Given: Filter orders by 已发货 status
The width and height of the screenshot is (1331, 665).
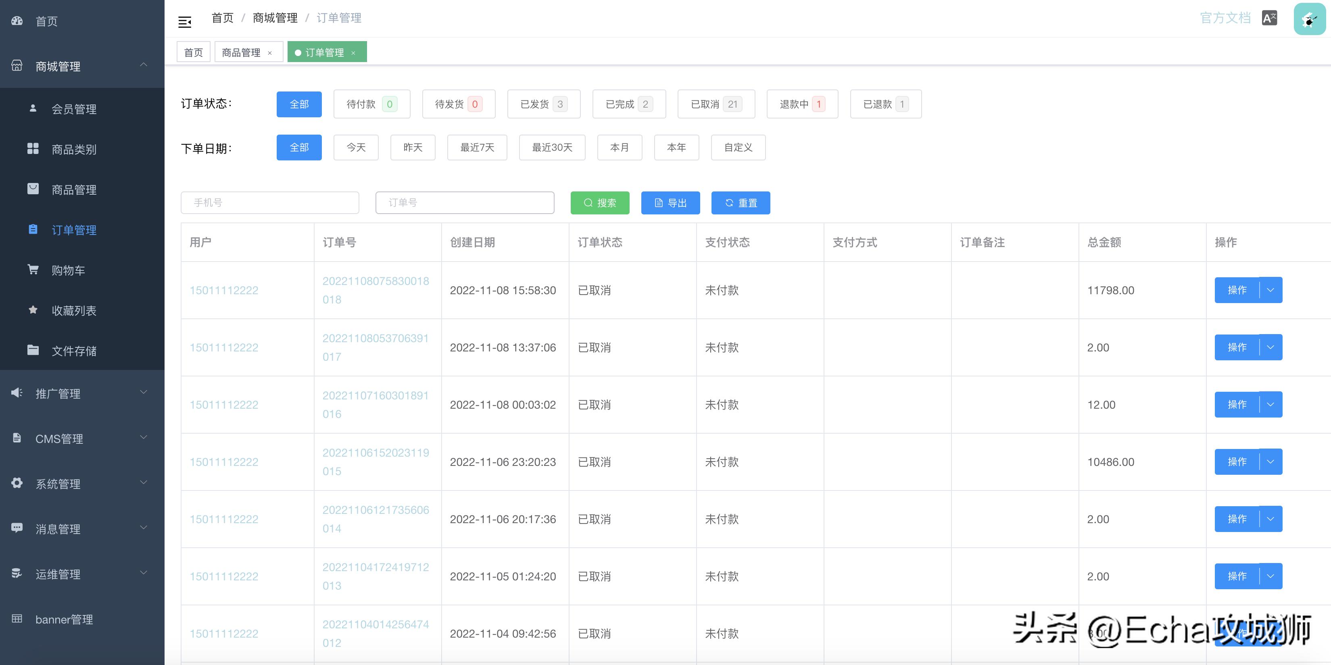Looking at the screenshot, I should pos(544,104).
